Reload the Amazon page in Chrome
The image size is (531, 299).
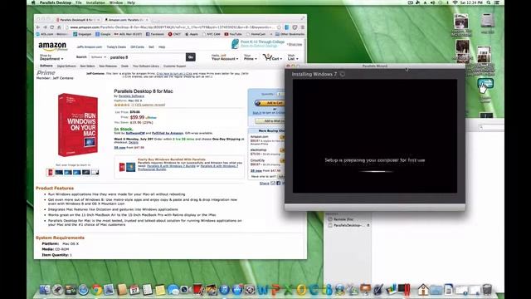[51, 27]
